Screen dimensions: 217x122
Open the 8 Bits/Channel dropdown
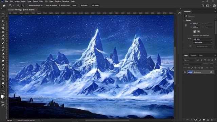point(202,43)
